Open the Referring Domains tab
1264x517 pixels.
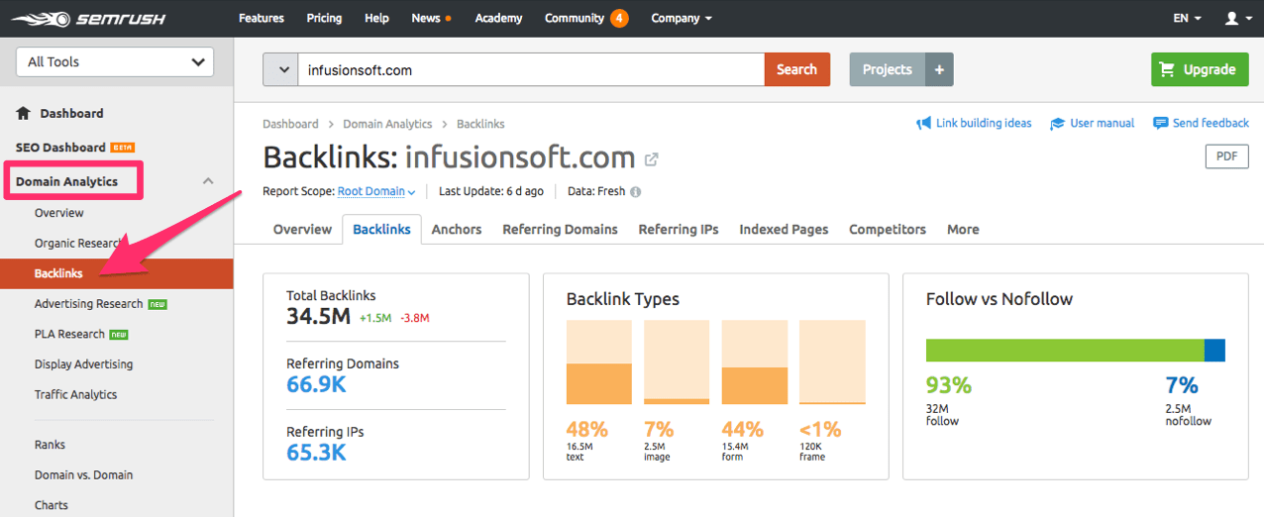560,229
